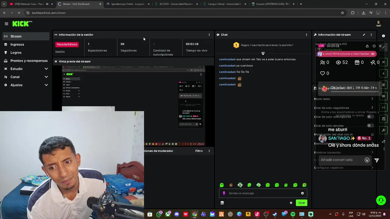The height and width of the screenshot is (219, 390).
Task: Click the green support headset button
Action: [381, 200]
